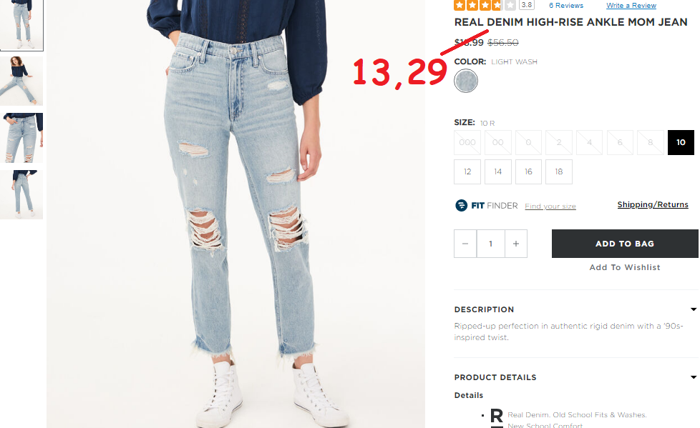Click the star rating icons
Image resolution: width=700 pixels, height=428 pixels.
[485, 5]
